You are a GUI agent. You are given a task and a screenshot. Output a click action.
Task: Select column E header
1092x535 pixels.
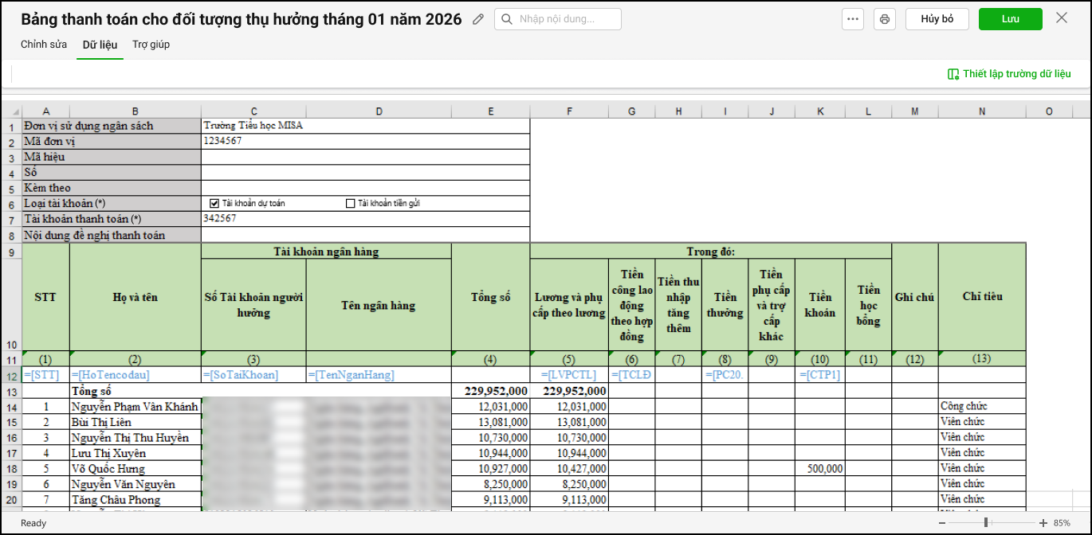coord(490,111)
